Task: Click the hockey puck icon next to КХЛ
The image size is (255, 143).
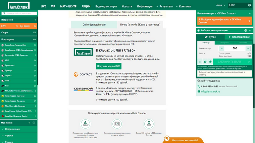Action: (x=3, y=86)
